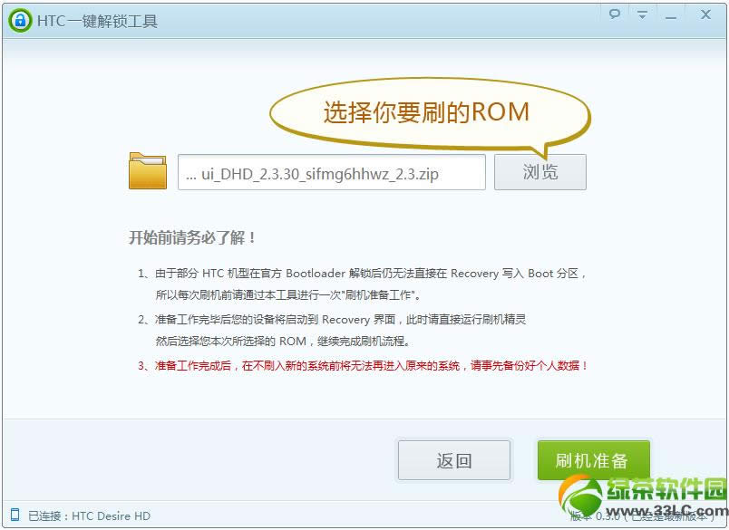Click the 开始前请务必了解 heading
Screen dimensions: 729x530
192,238
